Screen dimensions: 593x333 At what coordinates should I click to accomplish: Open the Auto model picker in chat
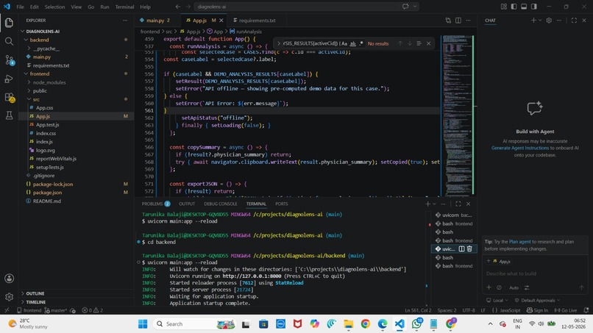coord(514,287)
